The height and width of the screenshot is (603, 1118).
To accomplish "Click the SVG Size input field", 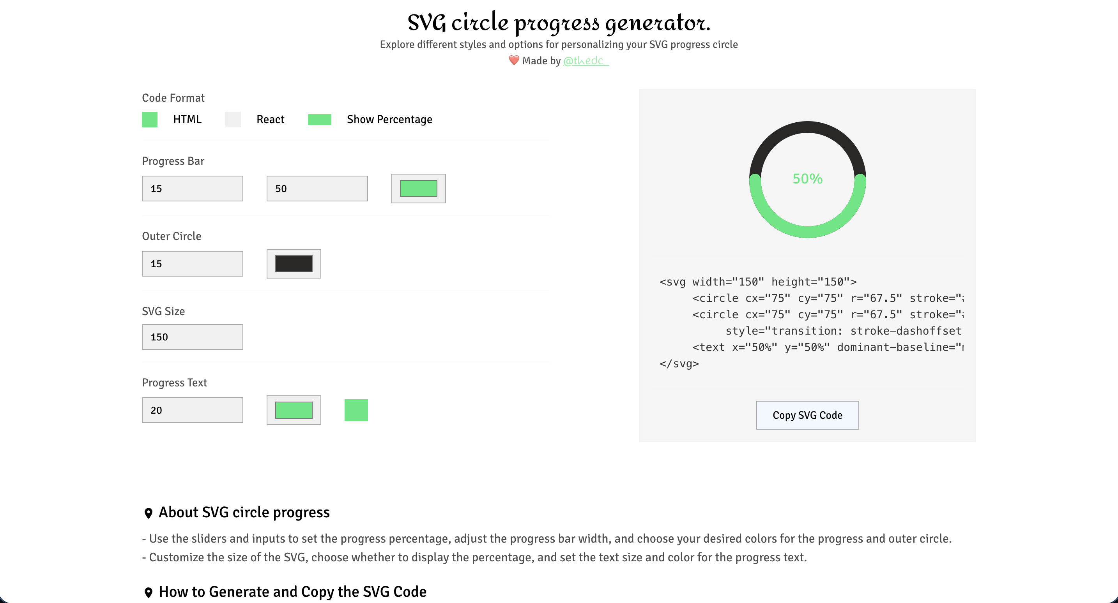I will click(192, 337).
